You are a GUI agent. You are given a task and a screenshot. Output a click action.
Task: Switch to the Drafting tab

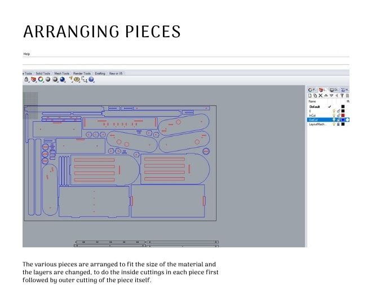point(100,73)
